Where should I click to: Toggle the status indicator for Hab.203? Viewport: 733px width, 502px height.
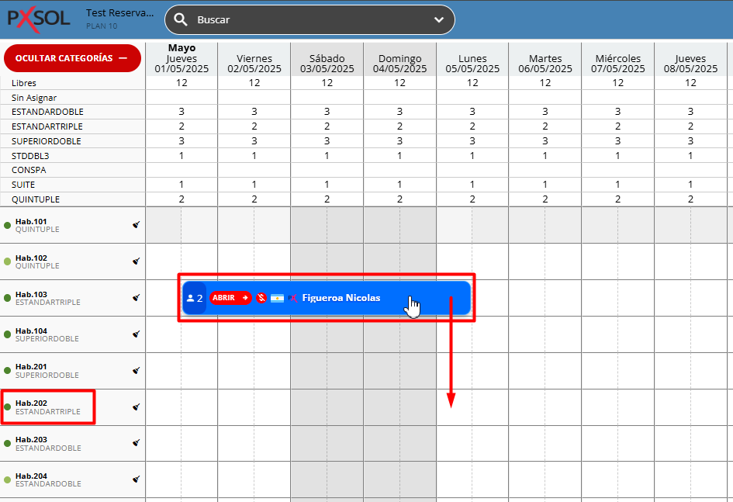[x=8, y=444]
